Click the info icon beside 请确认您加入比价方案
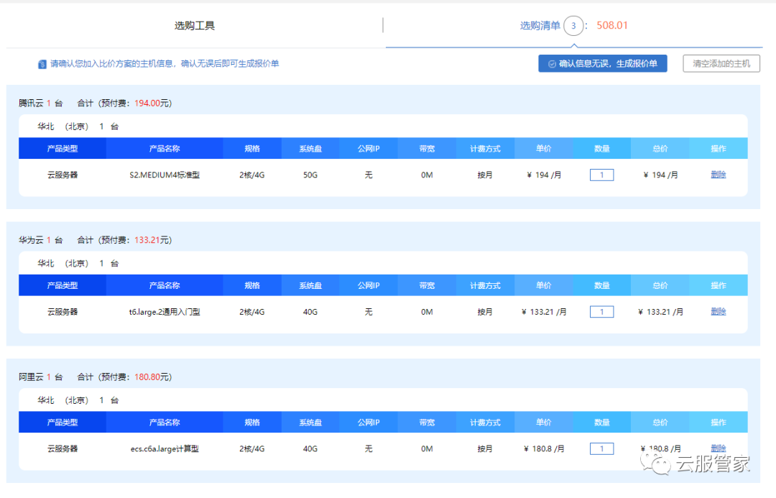This screenshot has height=498, width=776. pos(42,64)
